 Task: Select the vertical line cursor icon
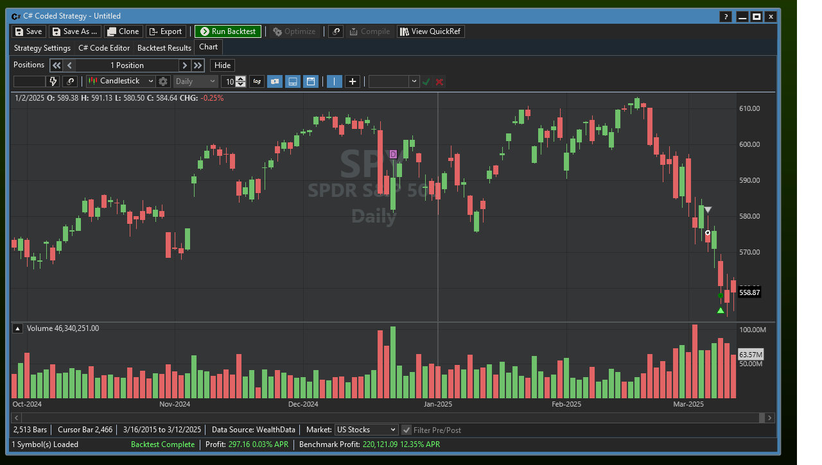(335, 81)
